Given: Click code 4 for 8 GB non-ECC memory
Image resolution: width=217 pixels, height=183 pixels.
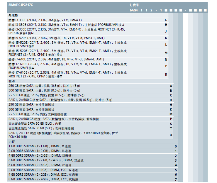Looking at the screenshot, I should click(176, 165).
